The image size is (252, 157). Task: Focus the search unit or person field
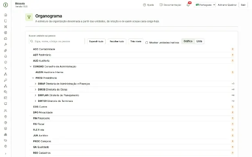pyautogui.click(x=57, y=41)
